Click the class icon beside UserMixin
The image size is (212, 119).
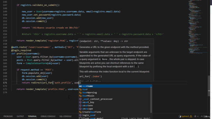coord(80,96)
